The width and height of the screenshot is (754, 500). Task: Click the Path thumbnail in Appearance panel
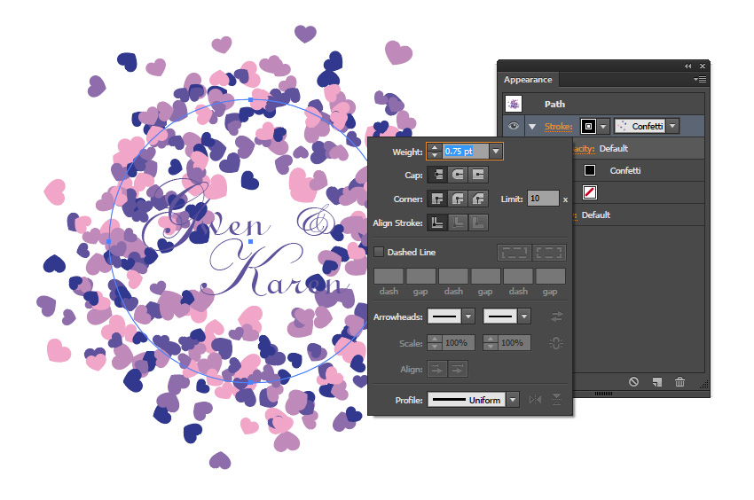point(514,104)
